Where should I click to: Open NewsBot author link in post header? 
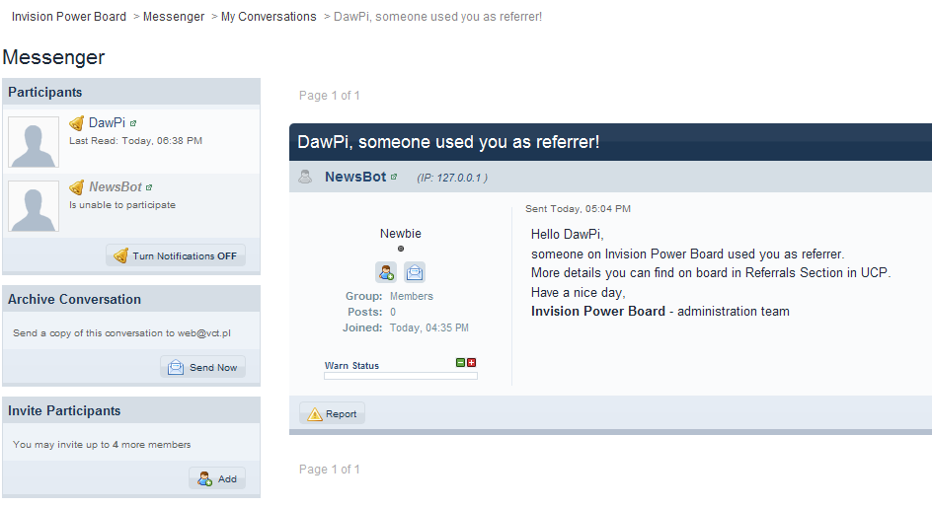pos(355,177)
